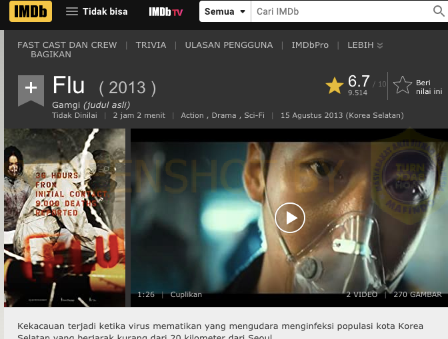Select the Sci-Fi genre link
Image resolution: width=448 pixels, height=339 pixels.
(254, 115)
